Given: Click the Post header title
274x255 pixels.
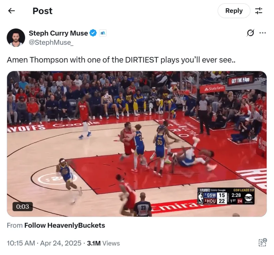Looking at the screenshot, I should pyautogui.click(x=42, y=11).
